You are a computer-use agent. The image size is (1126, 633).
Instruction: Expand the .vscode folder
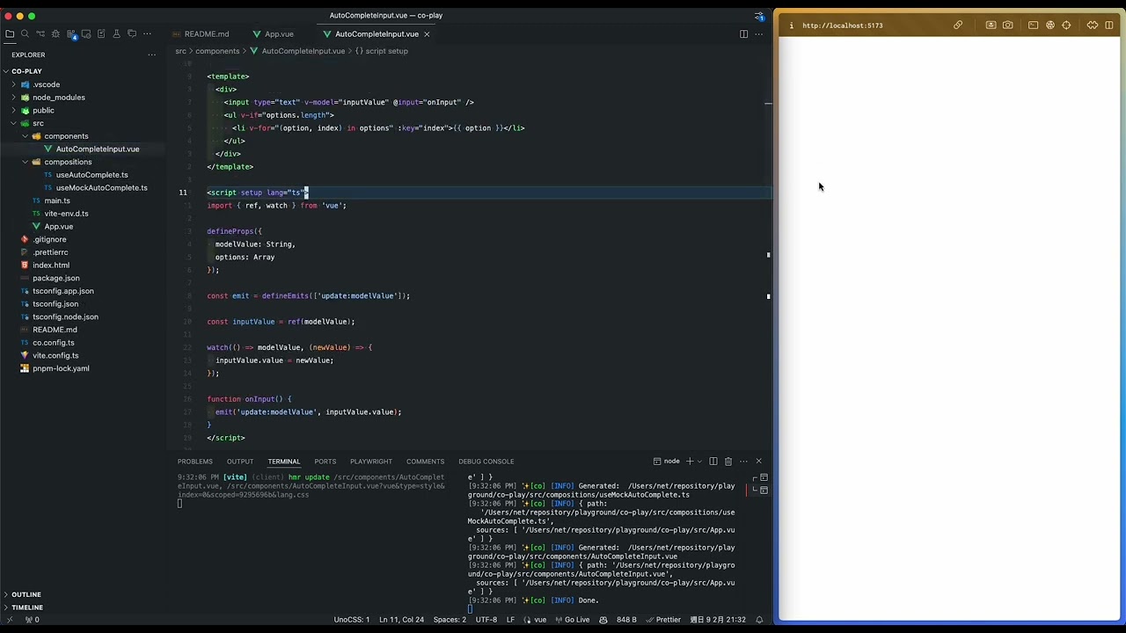point(13,84)
